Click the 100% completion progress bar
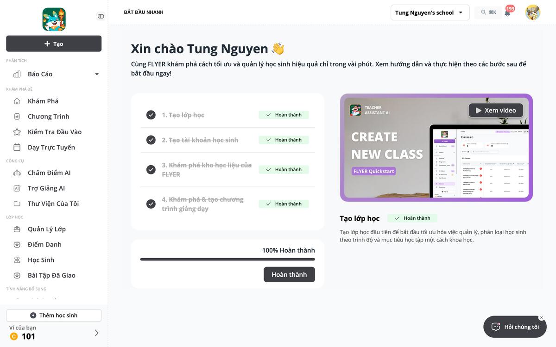This screenshot has width=556, height=347. (227, 259)
